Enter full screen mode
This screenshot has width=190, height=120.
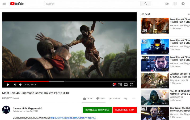(x=132, y=85)
